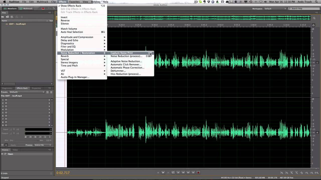321x180 pixels.
Task: Click Zoom Out Time icon
Action: [x=297, y=173]
